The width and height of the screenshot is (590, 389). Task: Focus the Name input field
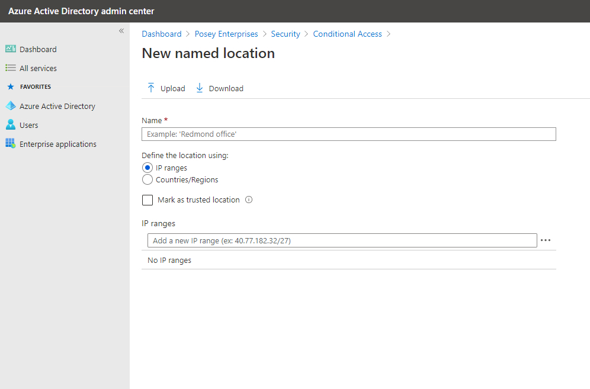pyautogui.click(x=349, y=134)
